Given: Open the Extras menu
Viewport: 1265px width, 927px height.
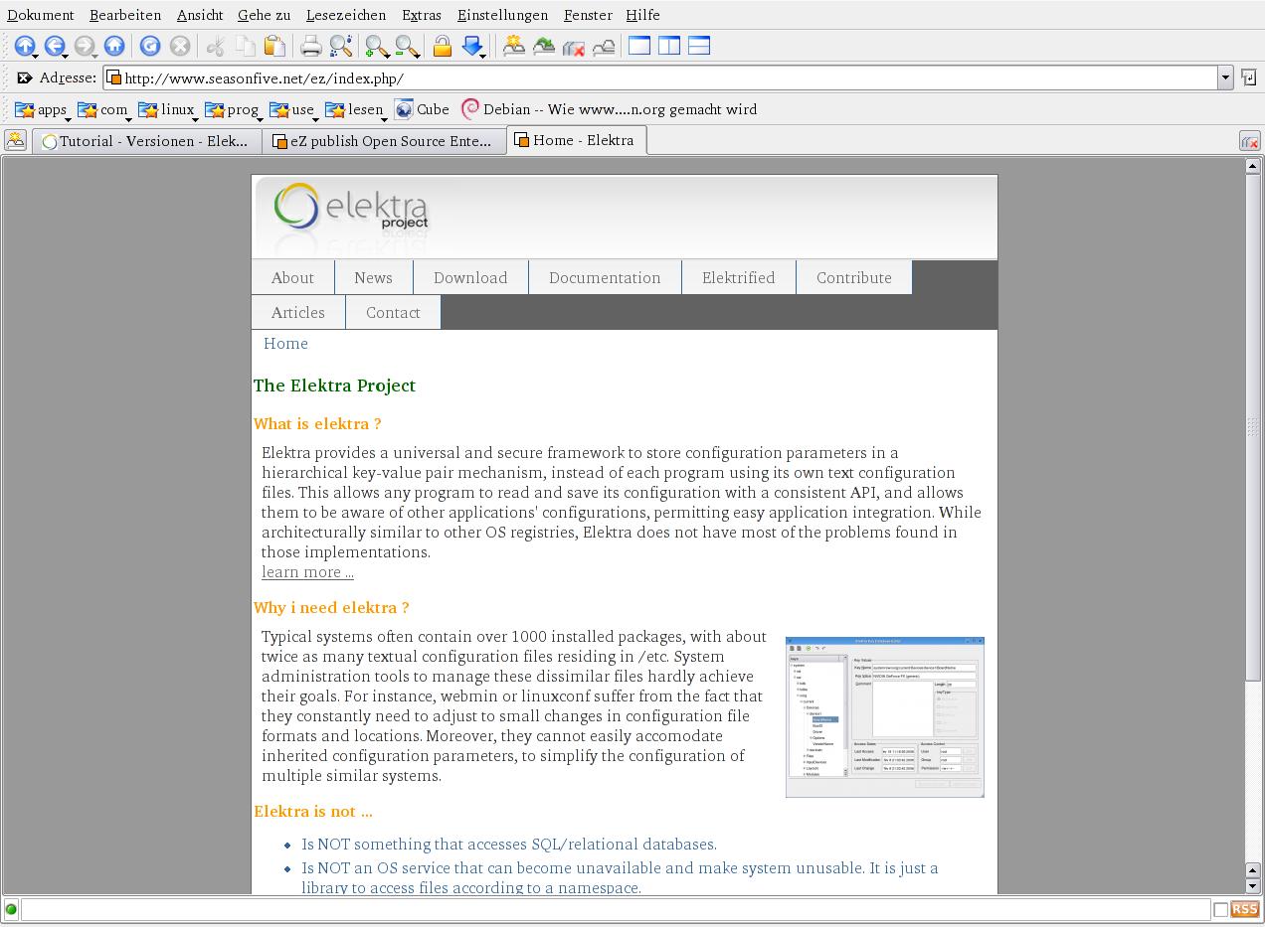Looking at the screenshot, I should click(422, 15).
